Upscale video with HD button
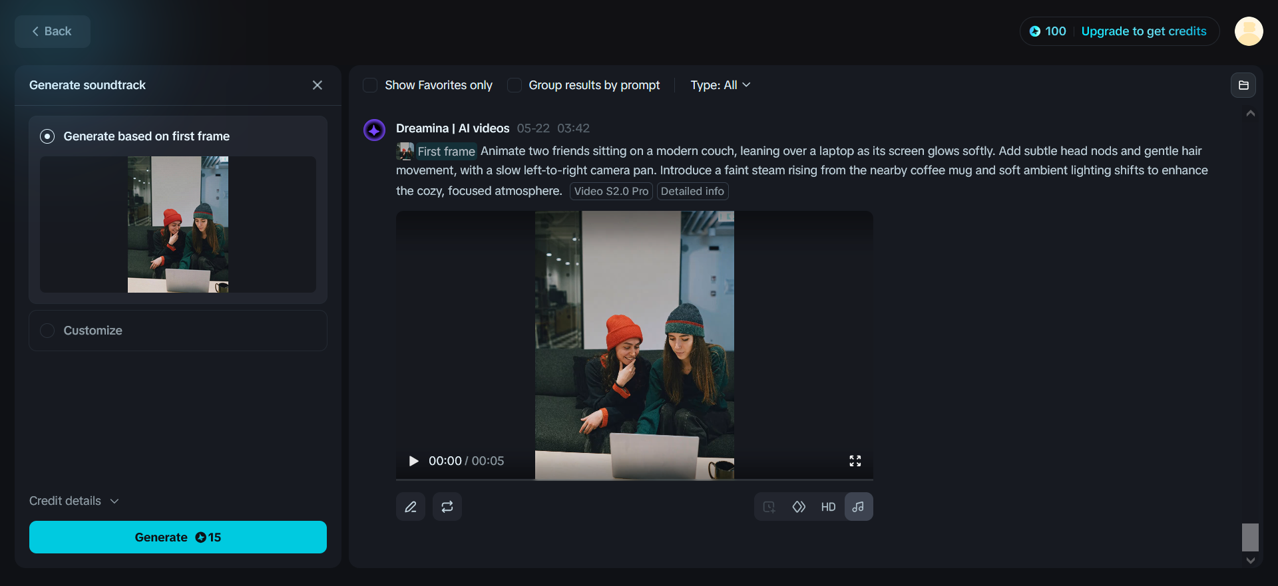The image size is (1278, 586). [828, 507]
